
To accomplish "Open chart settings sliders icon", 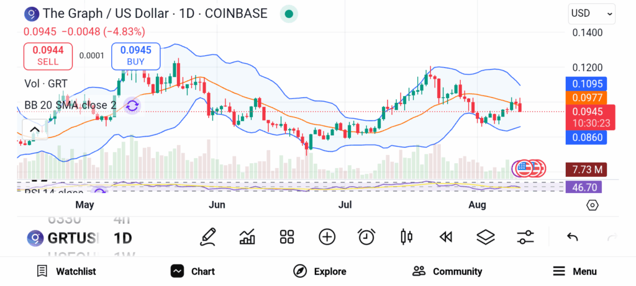I will click(525, 237).
